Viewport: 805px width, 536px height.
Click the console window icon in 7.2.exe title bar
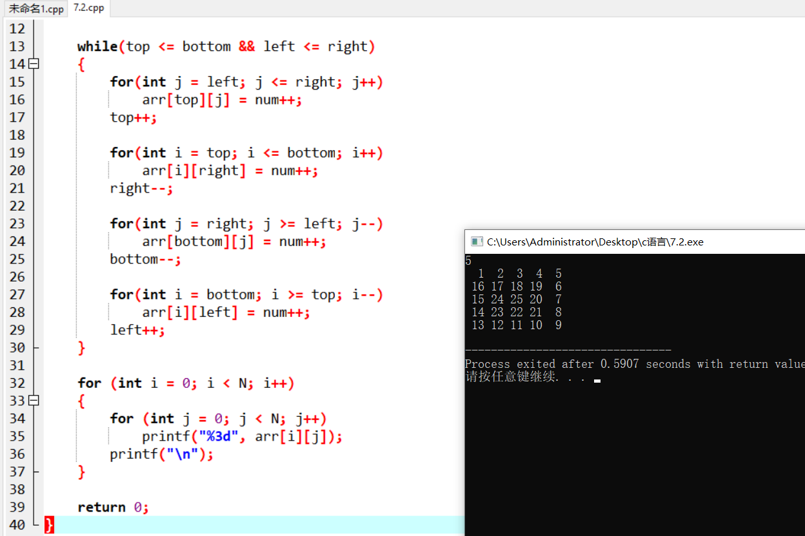click(x=477, y=242)
